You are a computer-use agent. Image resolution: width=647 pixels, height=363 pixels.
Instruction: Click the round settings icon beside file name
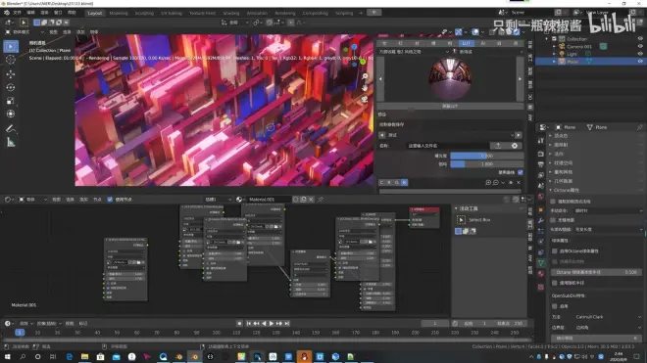click(x=515, y=146)
